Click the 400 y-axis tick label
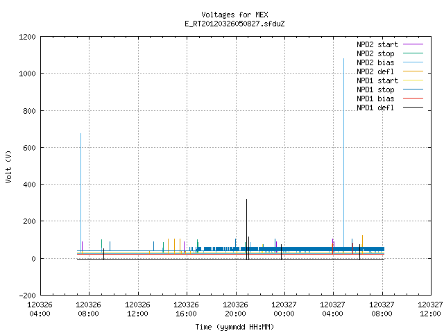This screenshot has height=333, width=444. [x=29, y=185]
